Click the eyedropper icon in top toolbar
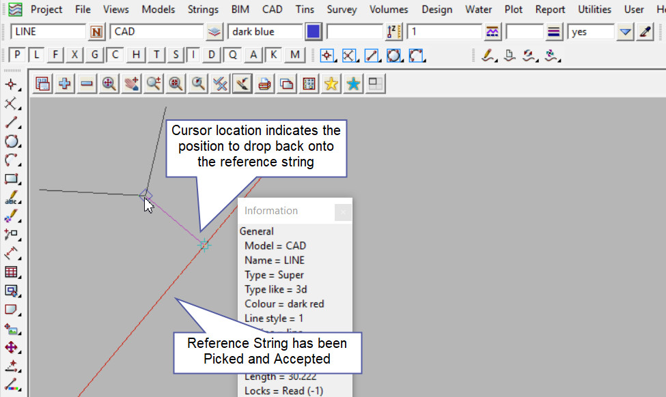 pos(646,32)
